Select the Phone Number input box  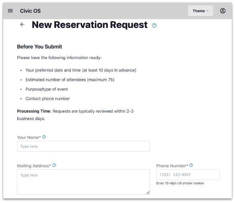[188, 175]
